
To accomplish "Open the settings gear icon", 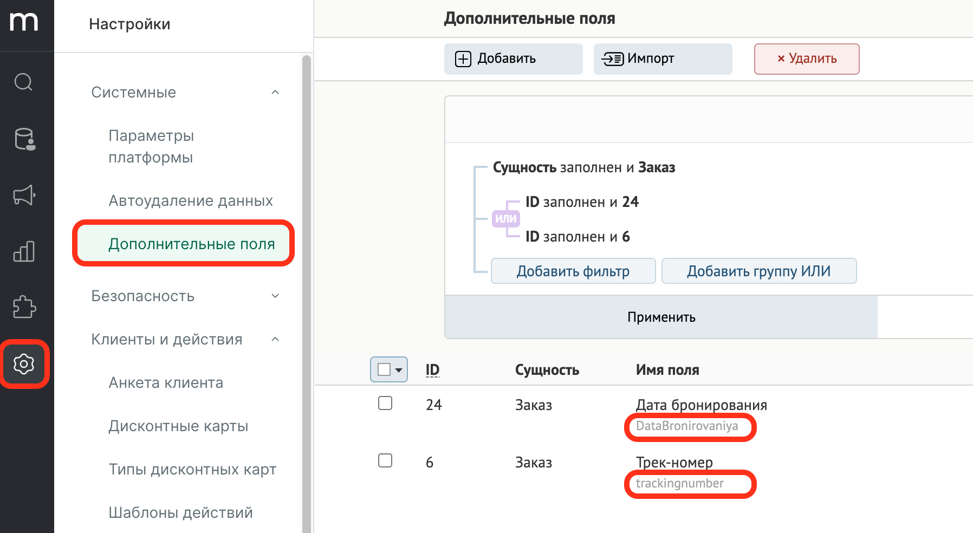I will click(x=24, y=364).
